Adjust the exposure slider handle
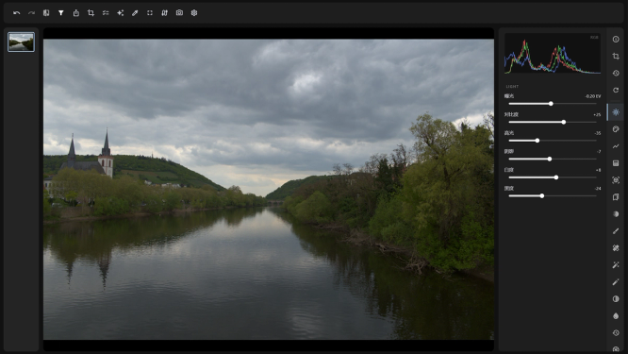This screenshot has height=354, width=628. (x=551, y=104)
